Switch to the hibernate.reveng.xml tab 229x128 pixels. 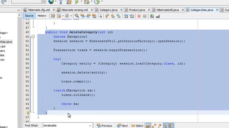point(75,10)
